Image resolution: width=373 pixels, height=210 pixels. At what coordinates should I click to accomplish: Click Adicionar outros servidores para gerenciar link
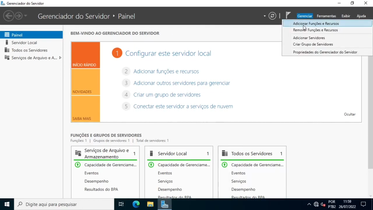tap(182, 83)
